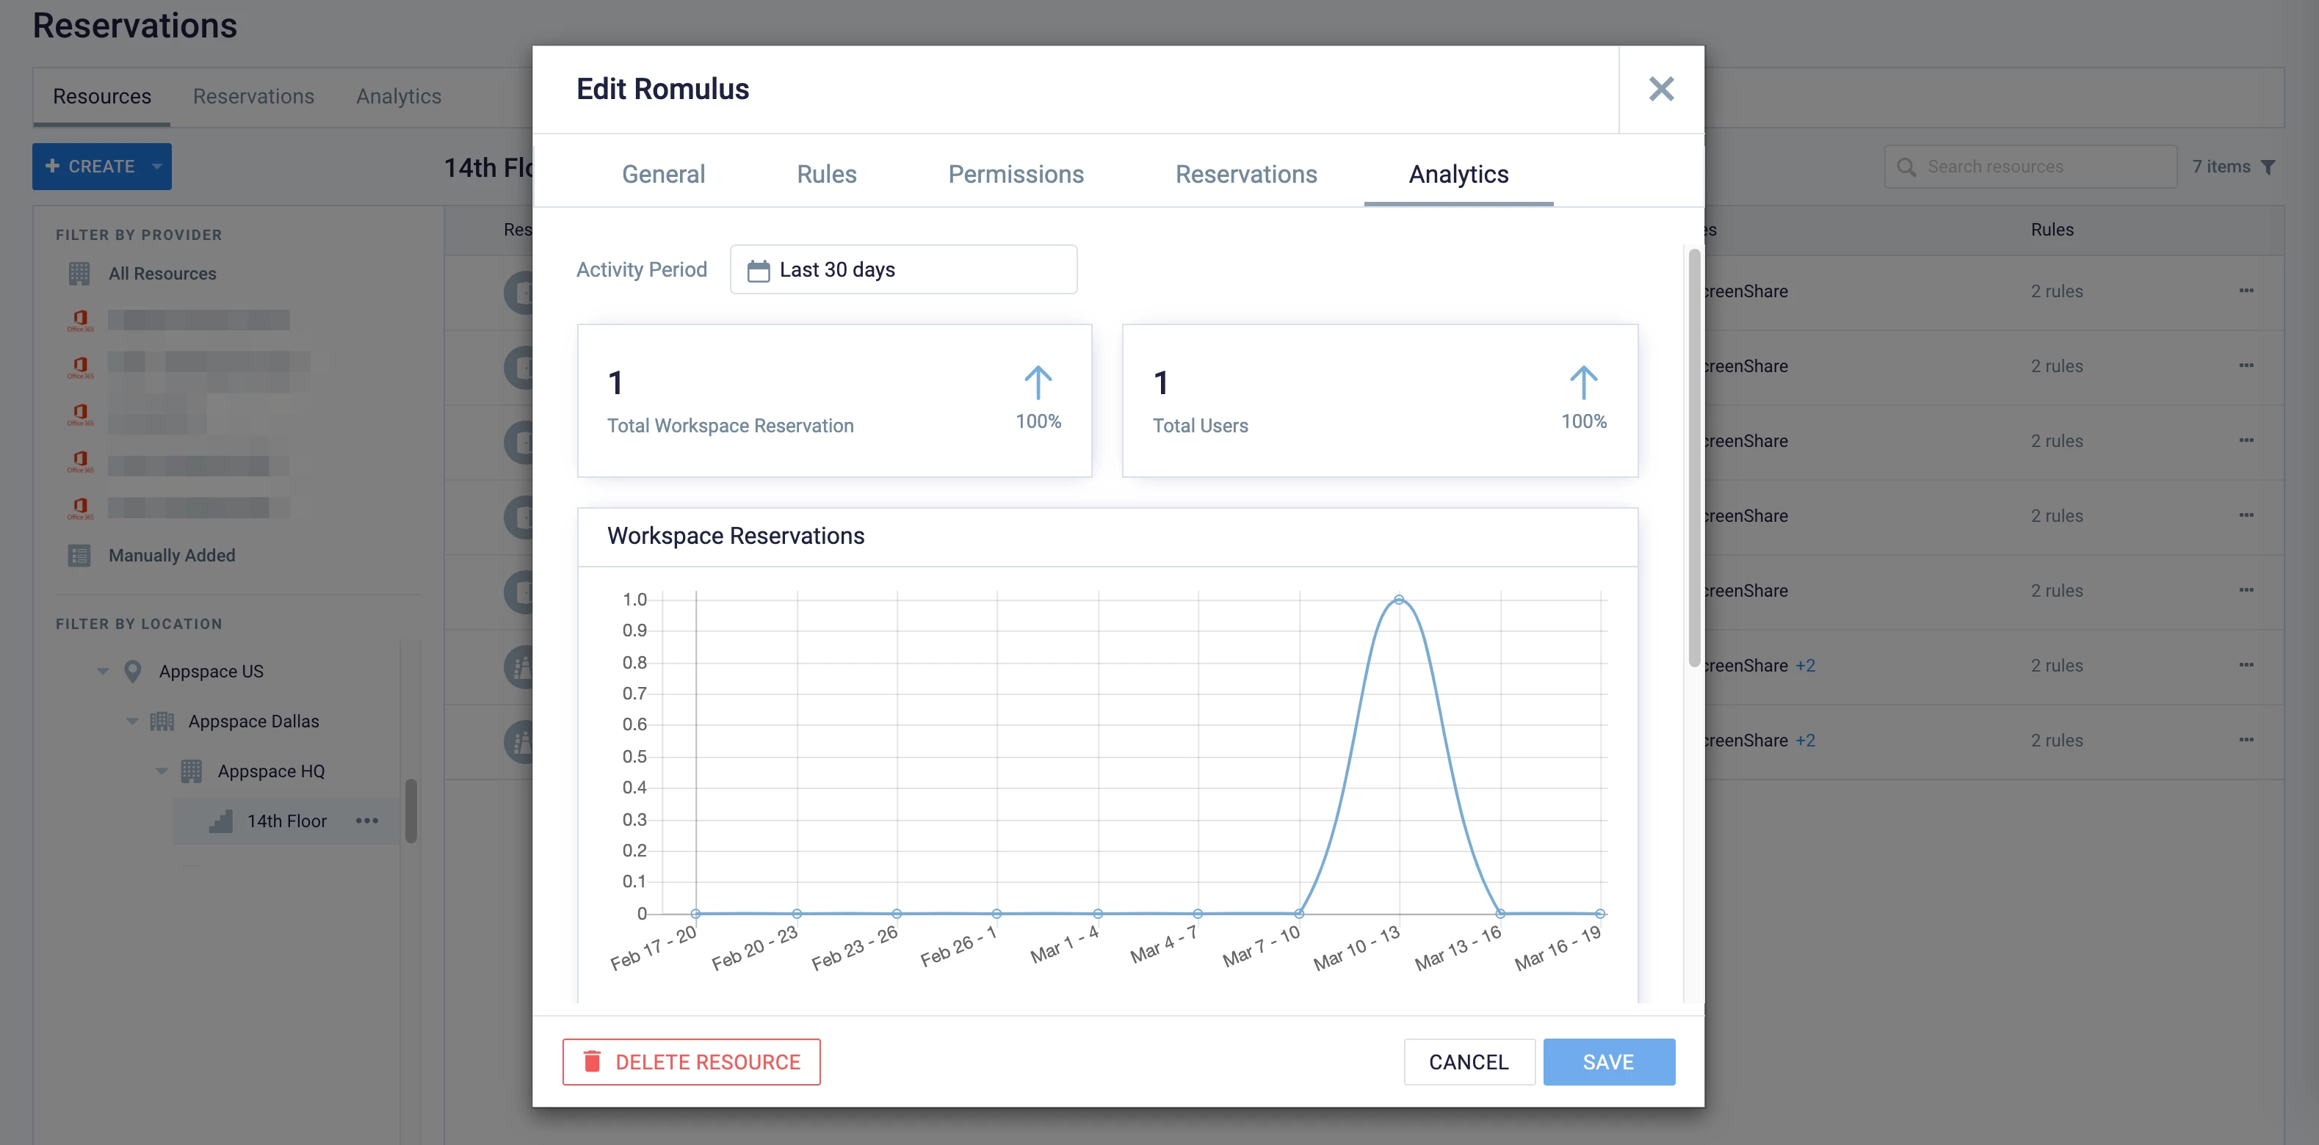Collapse the Appspace US location node
Image resolution: width=2319 pixels, height=1145 pixels.
point(103,671)
